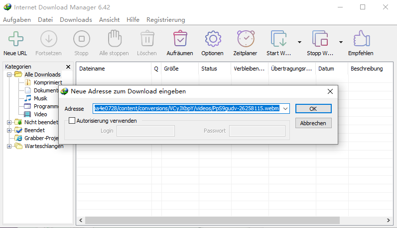Close the Kategorien panel

pos(68,67)
